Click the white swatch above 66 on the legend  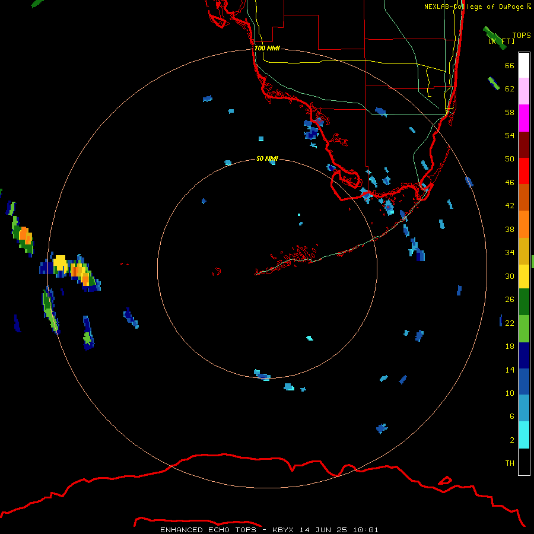coord(524,65)
